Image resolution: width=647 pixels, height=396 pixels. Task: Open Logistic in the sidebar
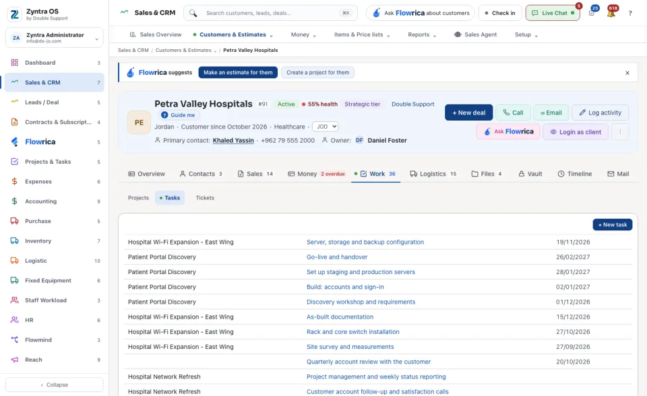click(54, 261)
